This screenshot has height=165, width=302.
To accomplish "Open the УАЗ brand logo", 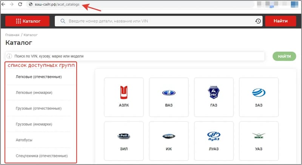I will [259, 136].
